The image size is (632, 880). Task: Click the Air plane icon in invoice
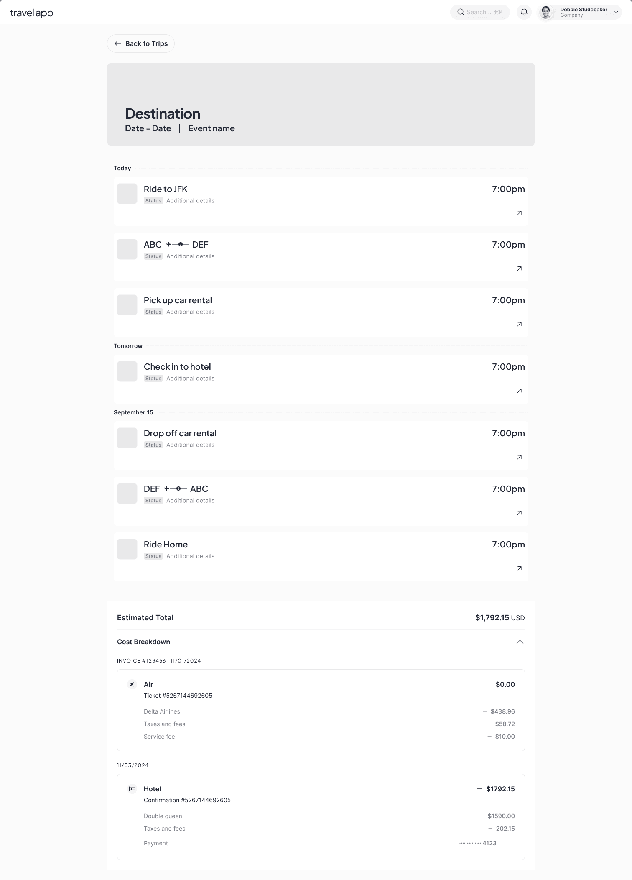132,684
